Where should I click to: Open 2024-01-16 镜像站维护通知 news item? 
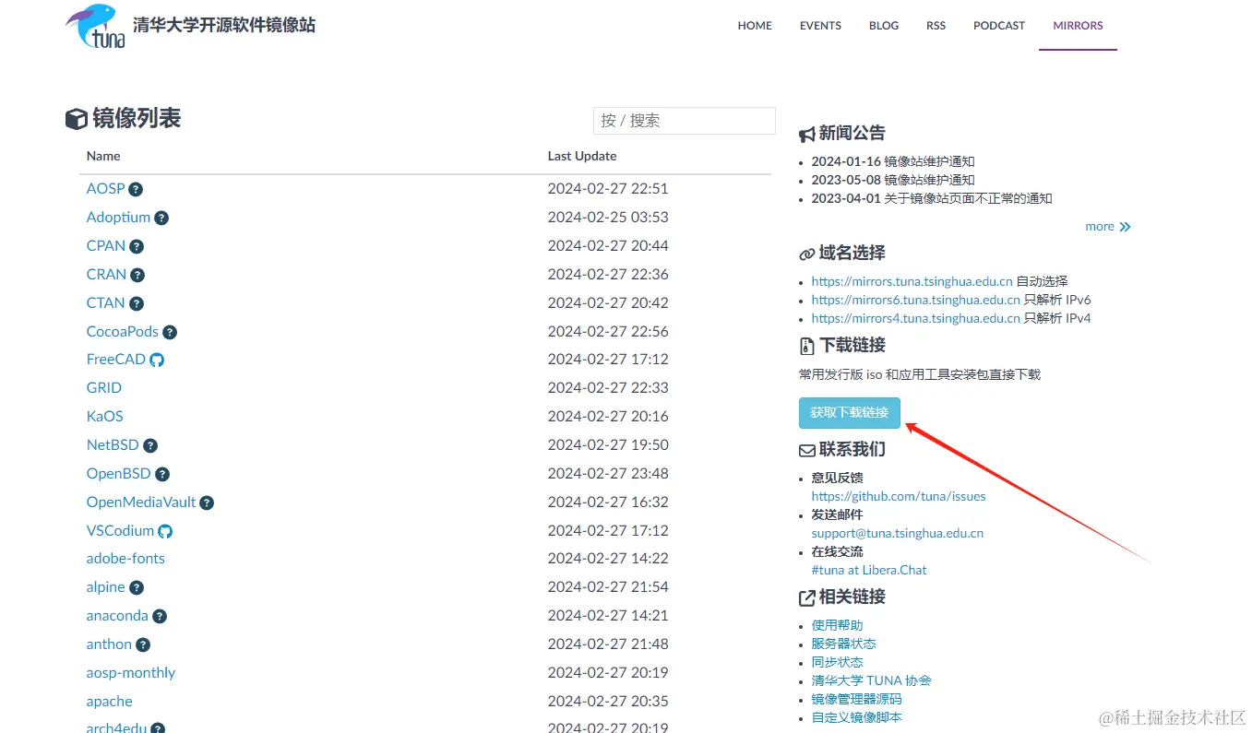click(x=893, y=161)
